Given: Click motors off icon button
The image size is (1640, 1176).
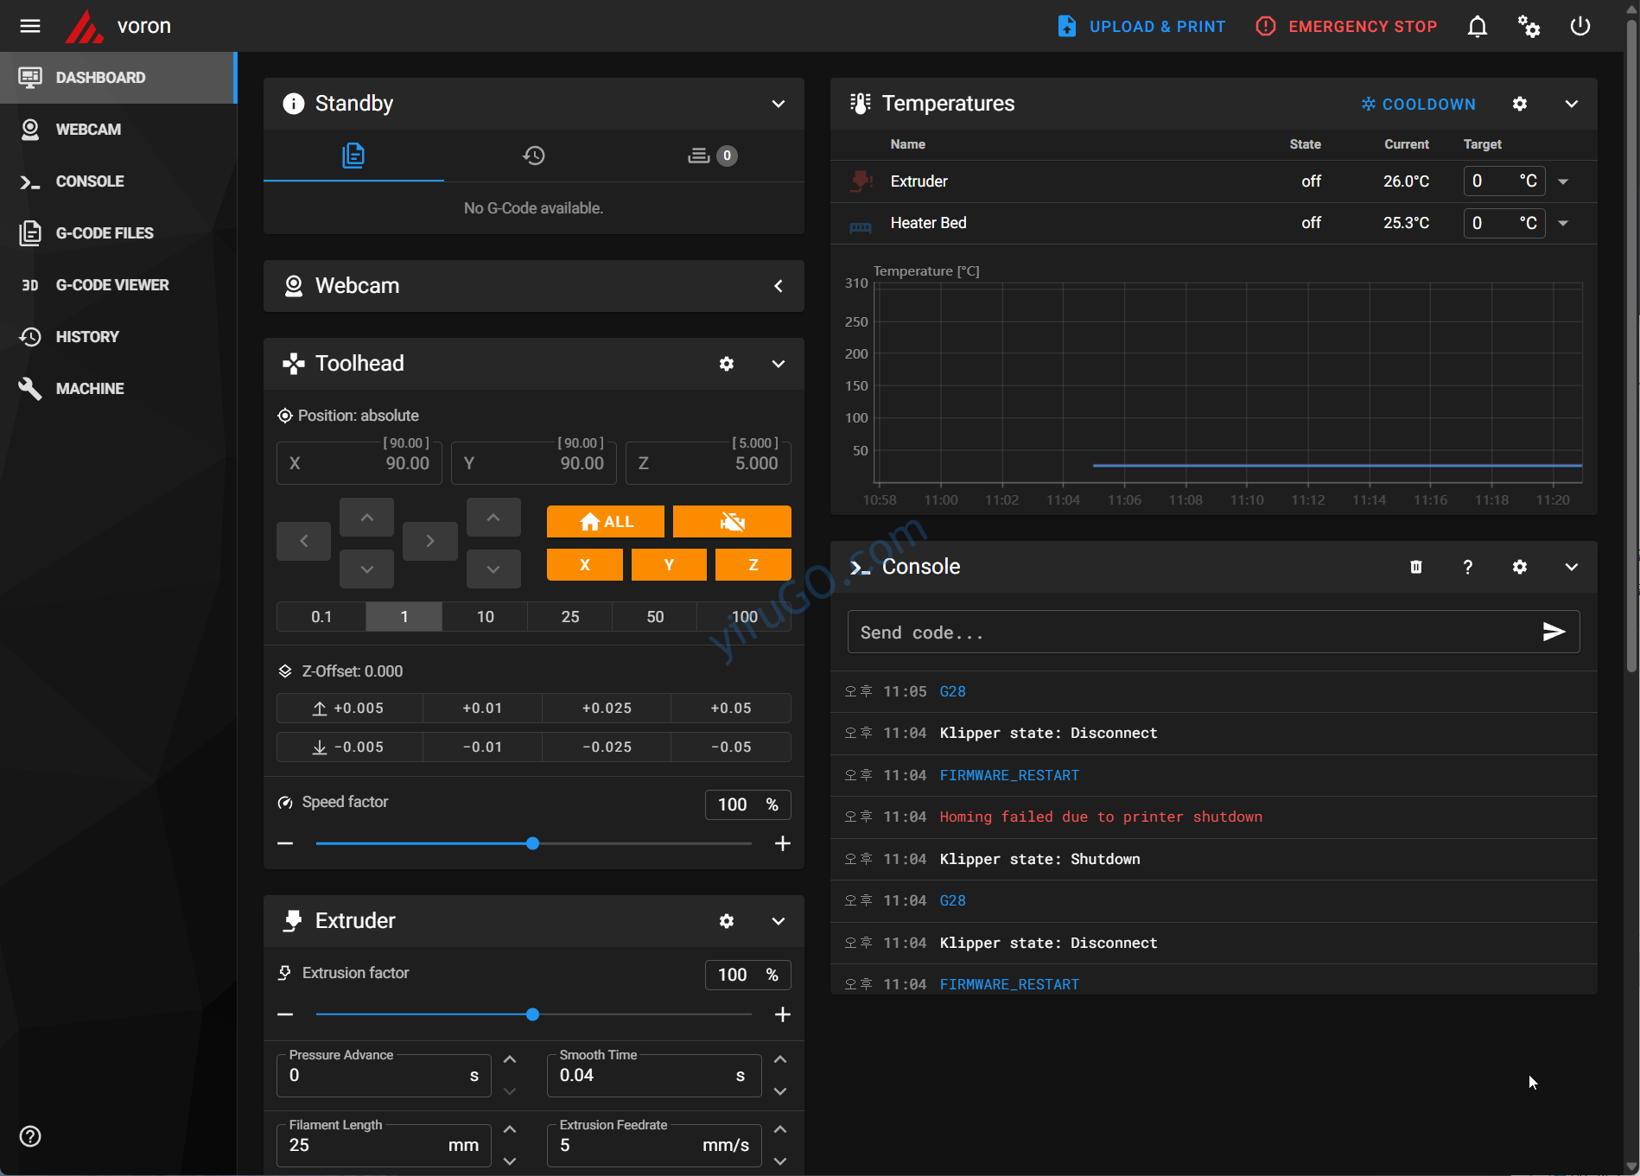Looking at the screenshot, I should tap(732, 521).
